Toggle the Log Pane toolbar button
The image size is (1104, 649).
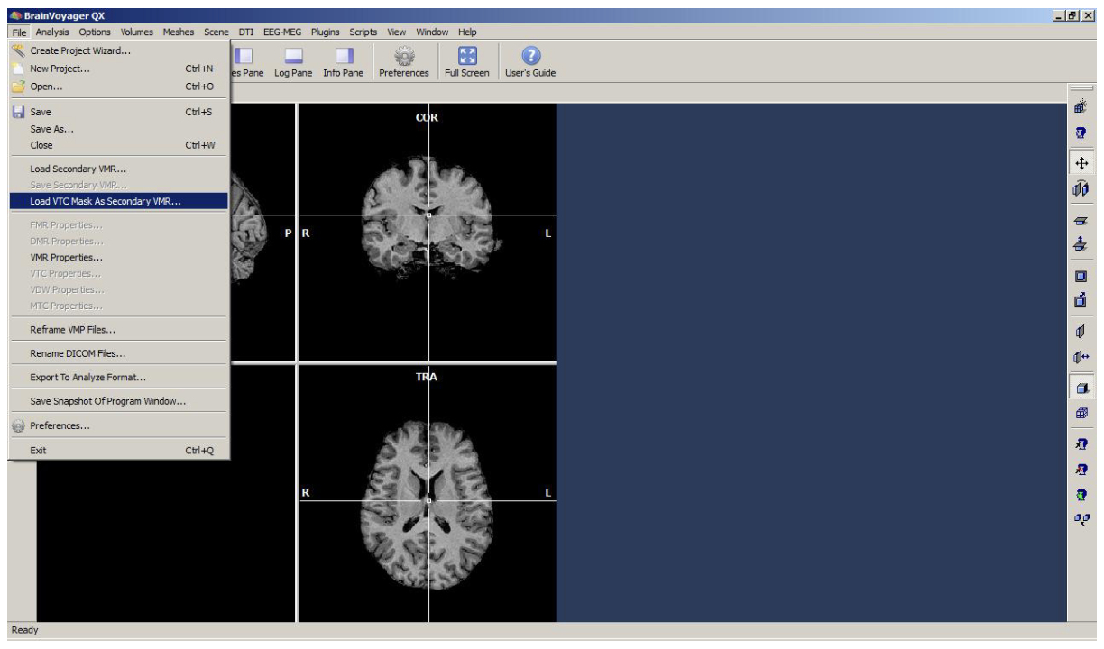293,61
